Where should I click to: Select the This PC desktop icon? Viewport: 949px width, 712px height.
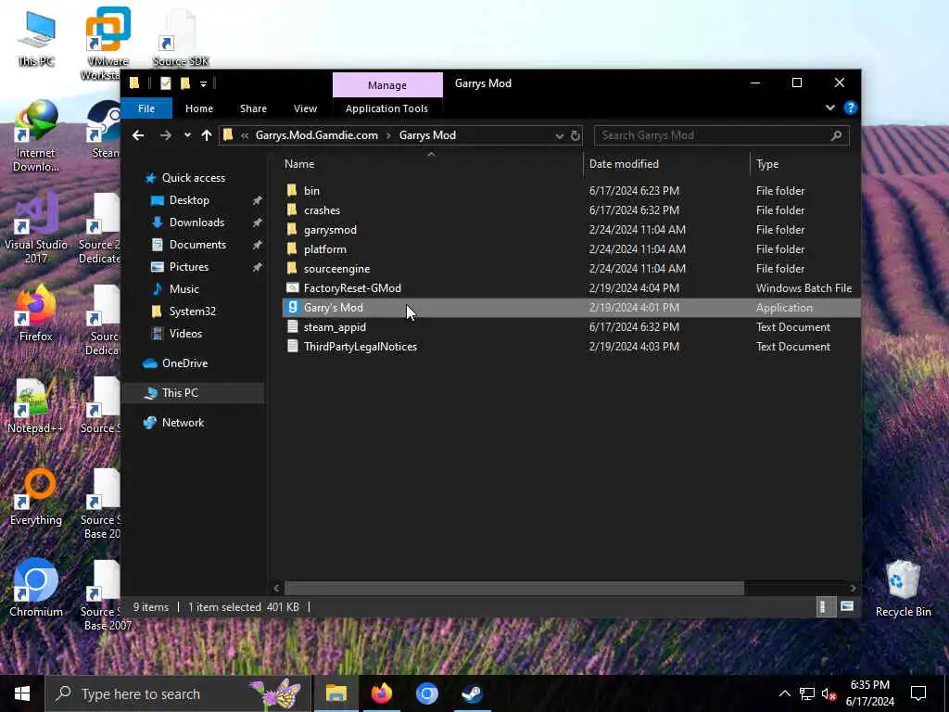pyautogui.click(x=36, y=37)
